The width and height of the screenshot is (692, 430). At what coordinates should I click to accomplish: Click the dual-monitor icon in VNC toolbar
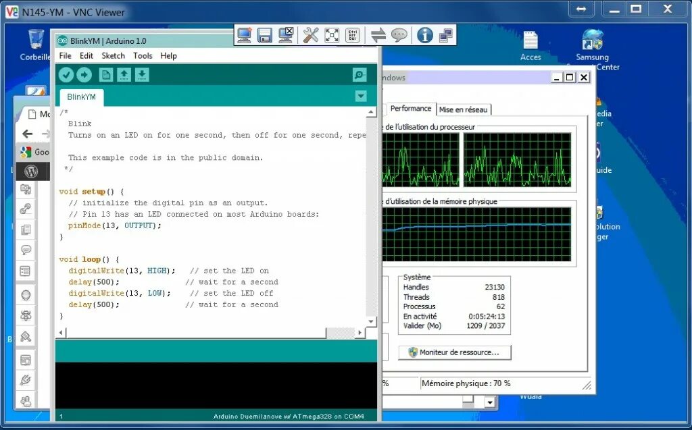pos(446,35)
